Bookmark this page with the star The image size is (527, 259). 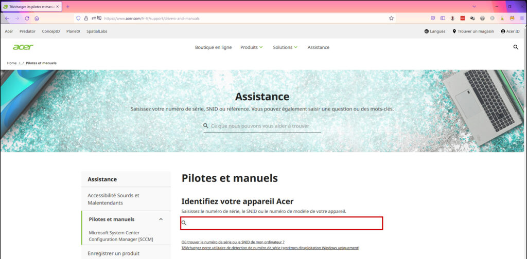pyautogui.click(x=391, y=18)
